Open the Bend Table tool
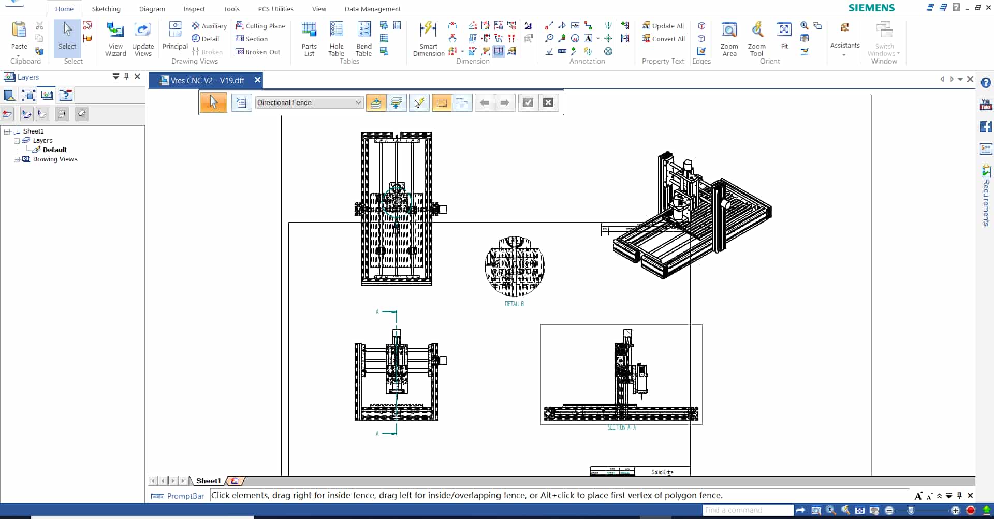This screenshot has width=994, height=519. click(363, 38)
